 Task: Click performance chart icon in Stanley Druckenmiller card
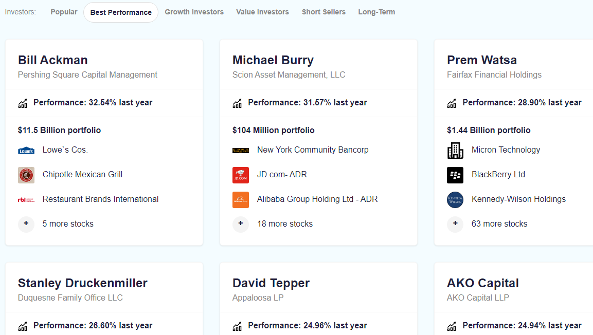23,326
